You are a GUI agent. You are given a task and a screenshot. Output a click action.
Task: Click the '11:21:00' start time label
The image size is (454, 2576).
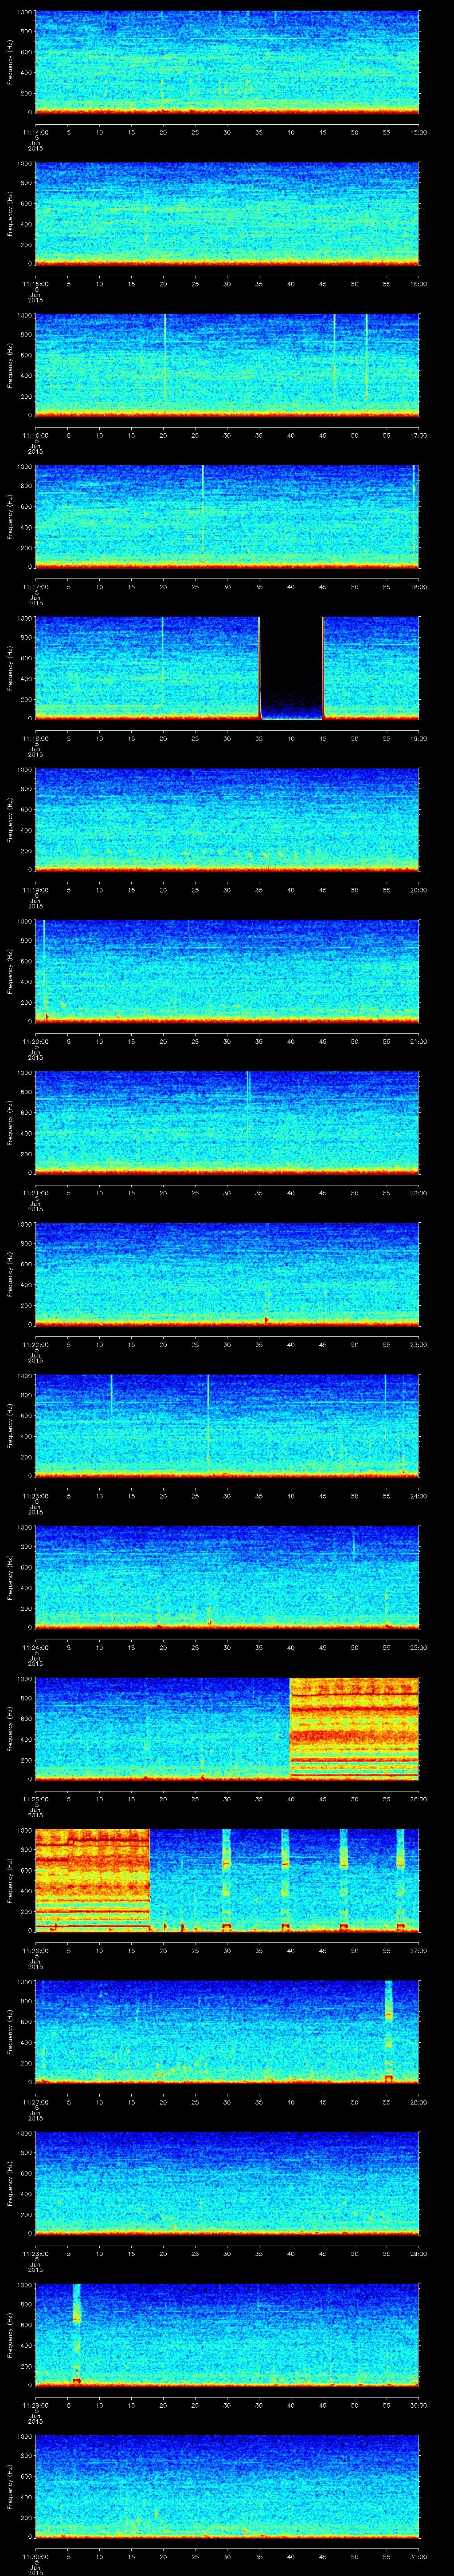35,1193
